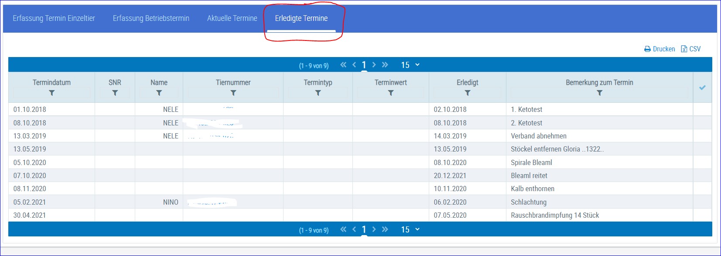Jump to last page in top pager
The width and height of the screenshot is (721, 256).
[x=385, y=65]
